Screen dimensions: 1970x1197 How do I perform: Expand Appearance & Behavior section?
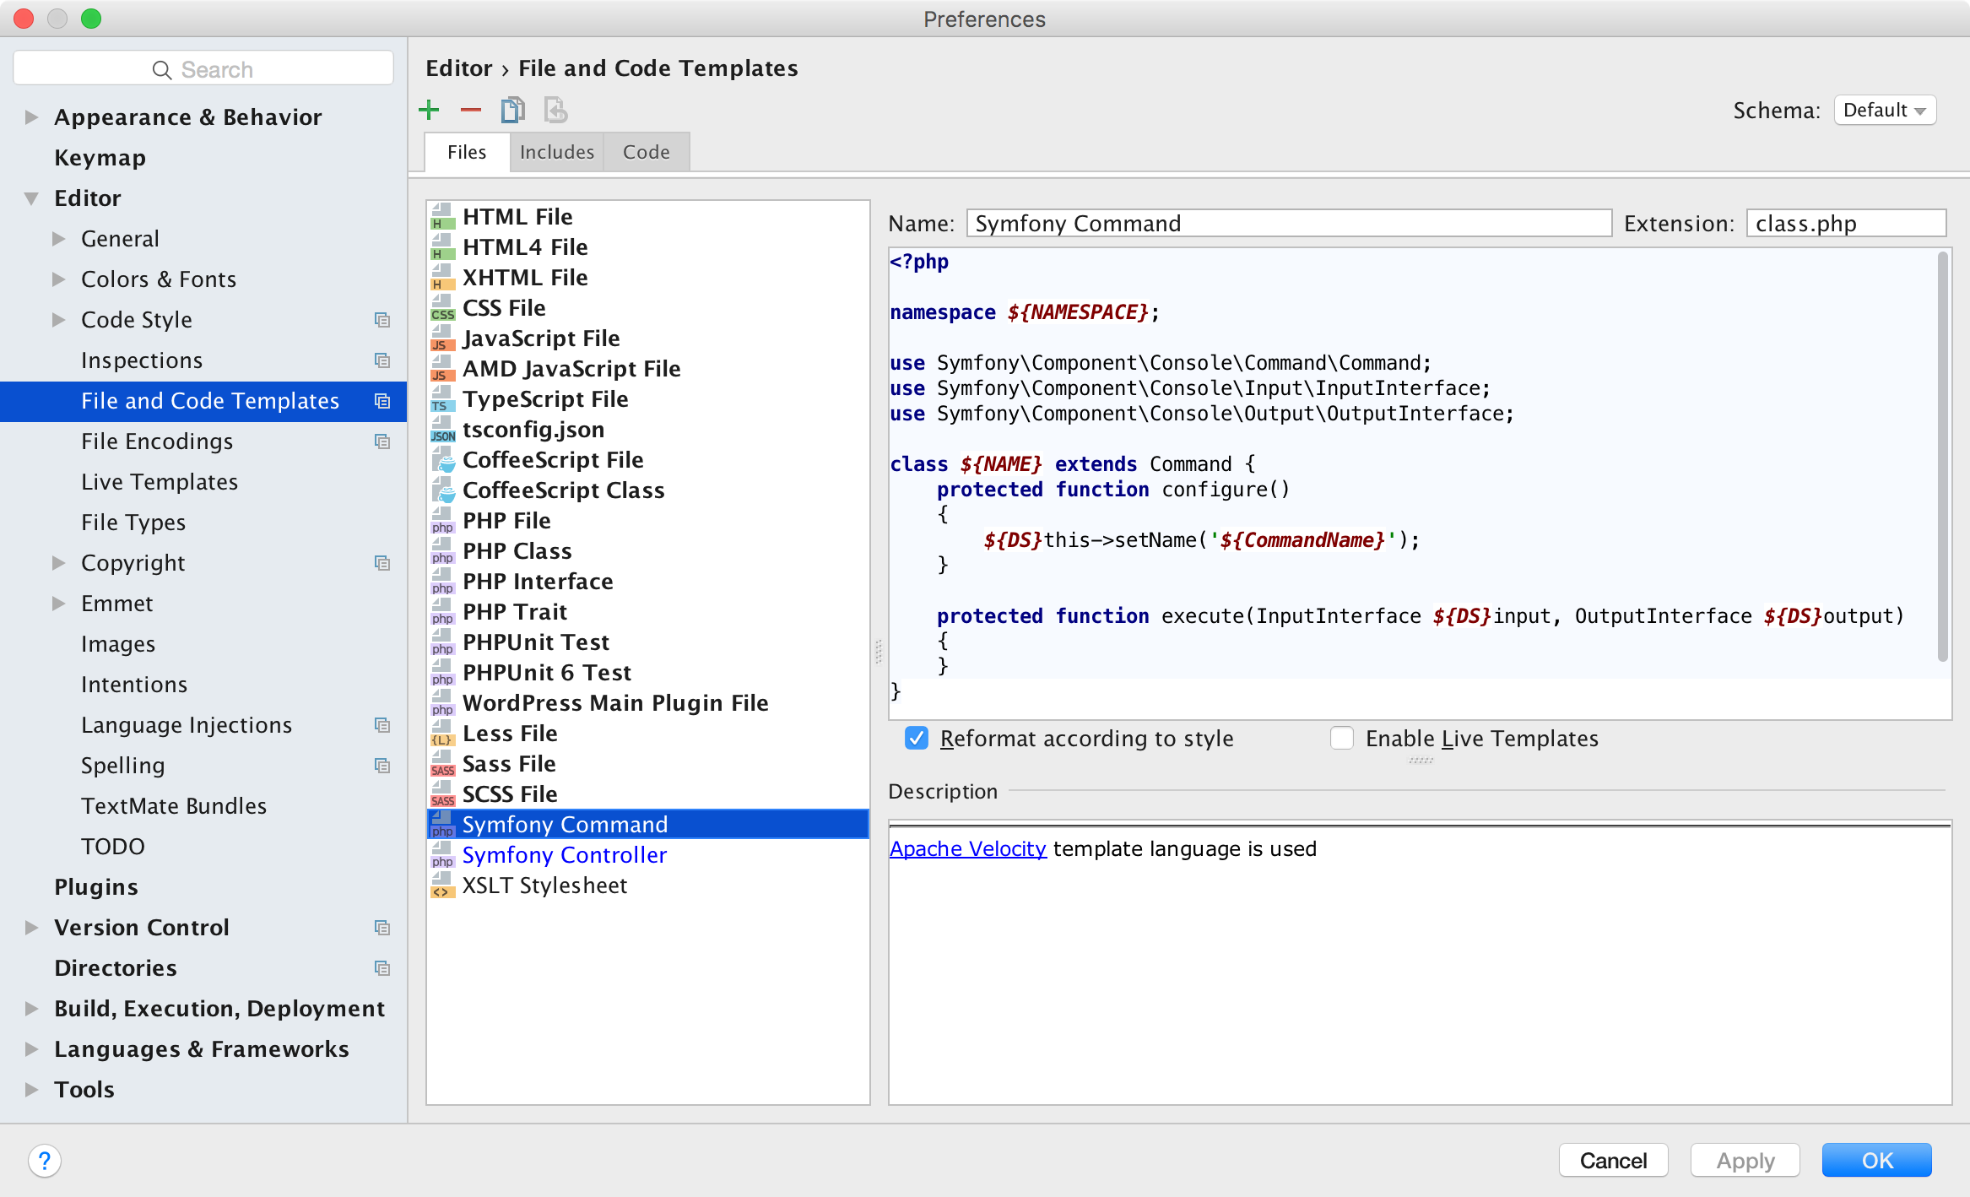pos(31,117)
